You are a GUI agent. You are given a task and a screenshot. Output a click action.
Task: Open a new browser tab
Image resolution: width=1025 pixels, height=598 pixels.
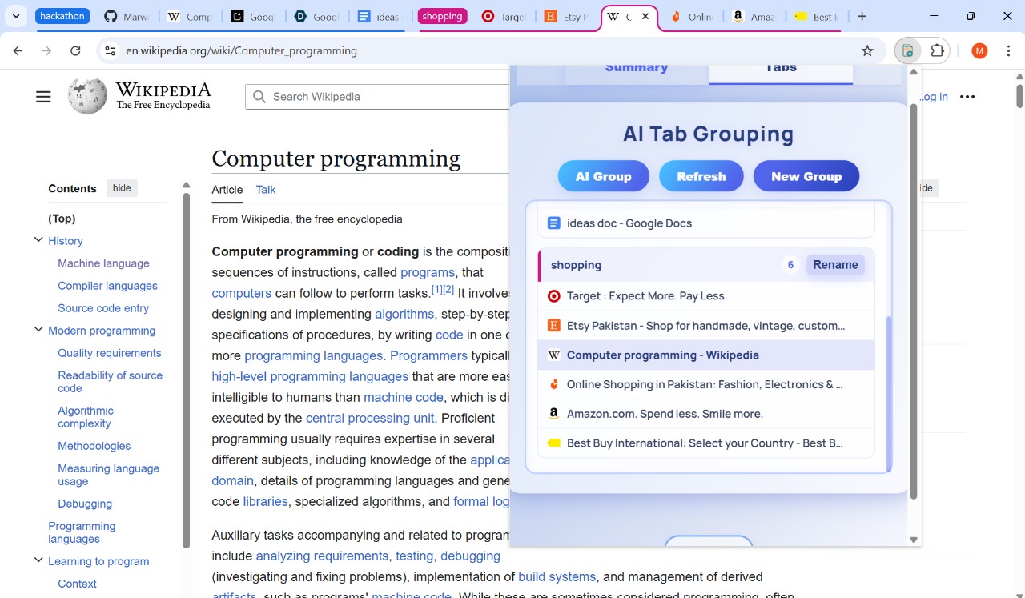(862, 16)
